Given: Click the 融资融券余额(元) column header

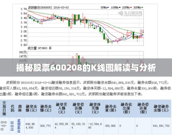Looking at the screenshot, I should pos(161,108).
